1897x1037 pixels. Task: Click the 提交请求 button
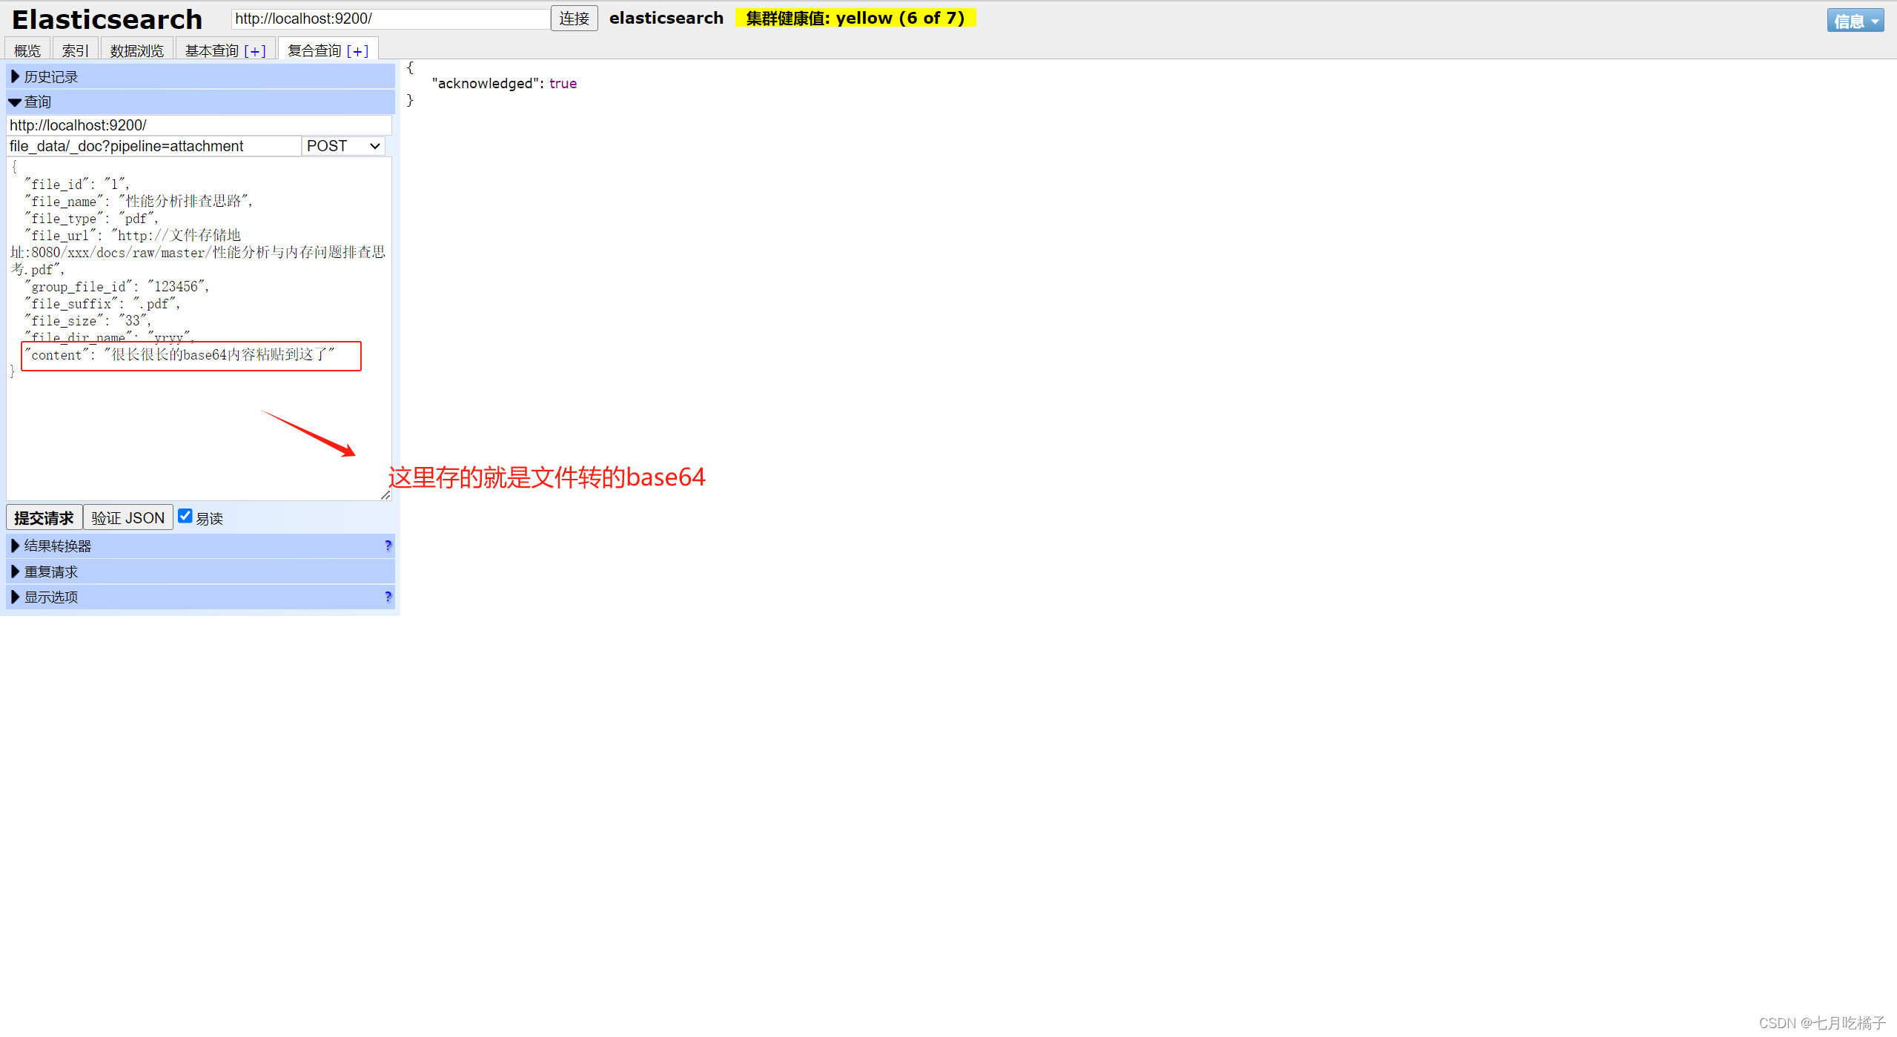[44, 517]
